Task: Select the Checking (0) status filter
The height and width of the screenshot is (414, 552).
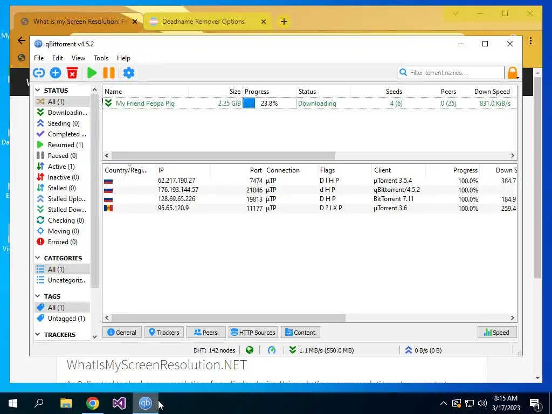Action: [x=62, y=220]
